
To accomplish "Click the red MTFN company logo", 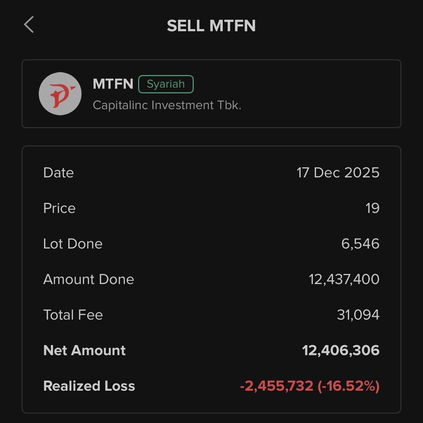I will tap(60, 94).
